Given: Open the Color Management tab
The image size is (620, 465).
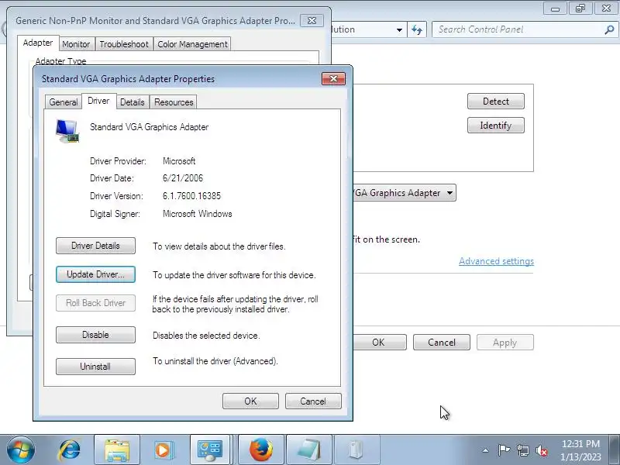Looking at the screenshot, I should [x=192, y=44].
